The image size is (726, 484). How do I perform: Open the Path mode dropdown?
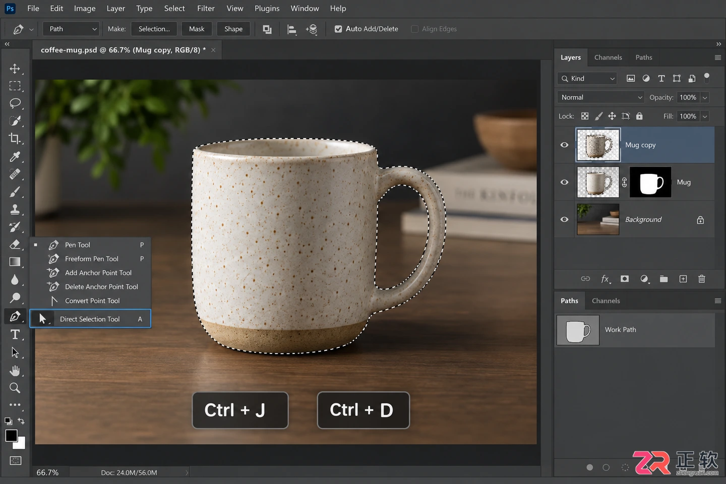(x=71, y=29)
